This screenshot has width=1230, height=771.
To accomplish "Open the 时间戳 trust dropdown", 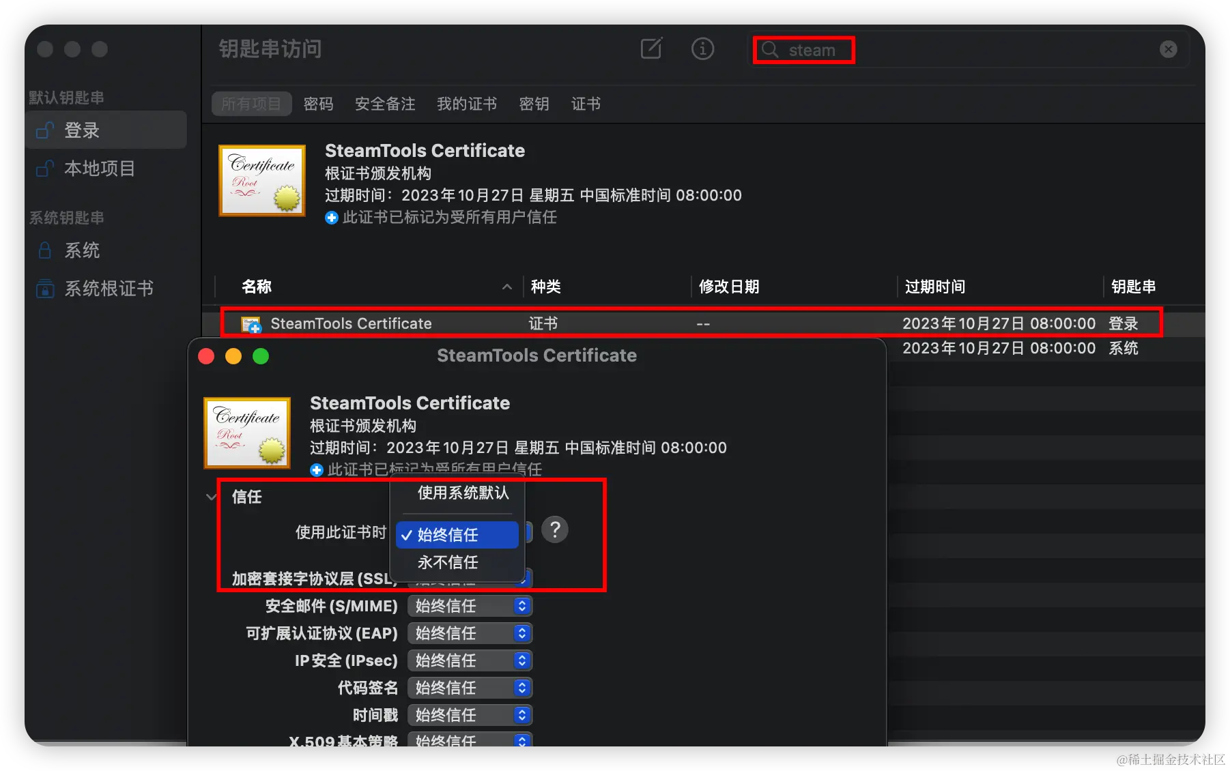I will 470,715.
